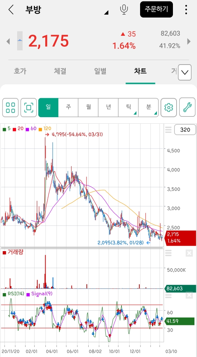
Task: Close the 거래량 volume pane
Action: [189, 253]
